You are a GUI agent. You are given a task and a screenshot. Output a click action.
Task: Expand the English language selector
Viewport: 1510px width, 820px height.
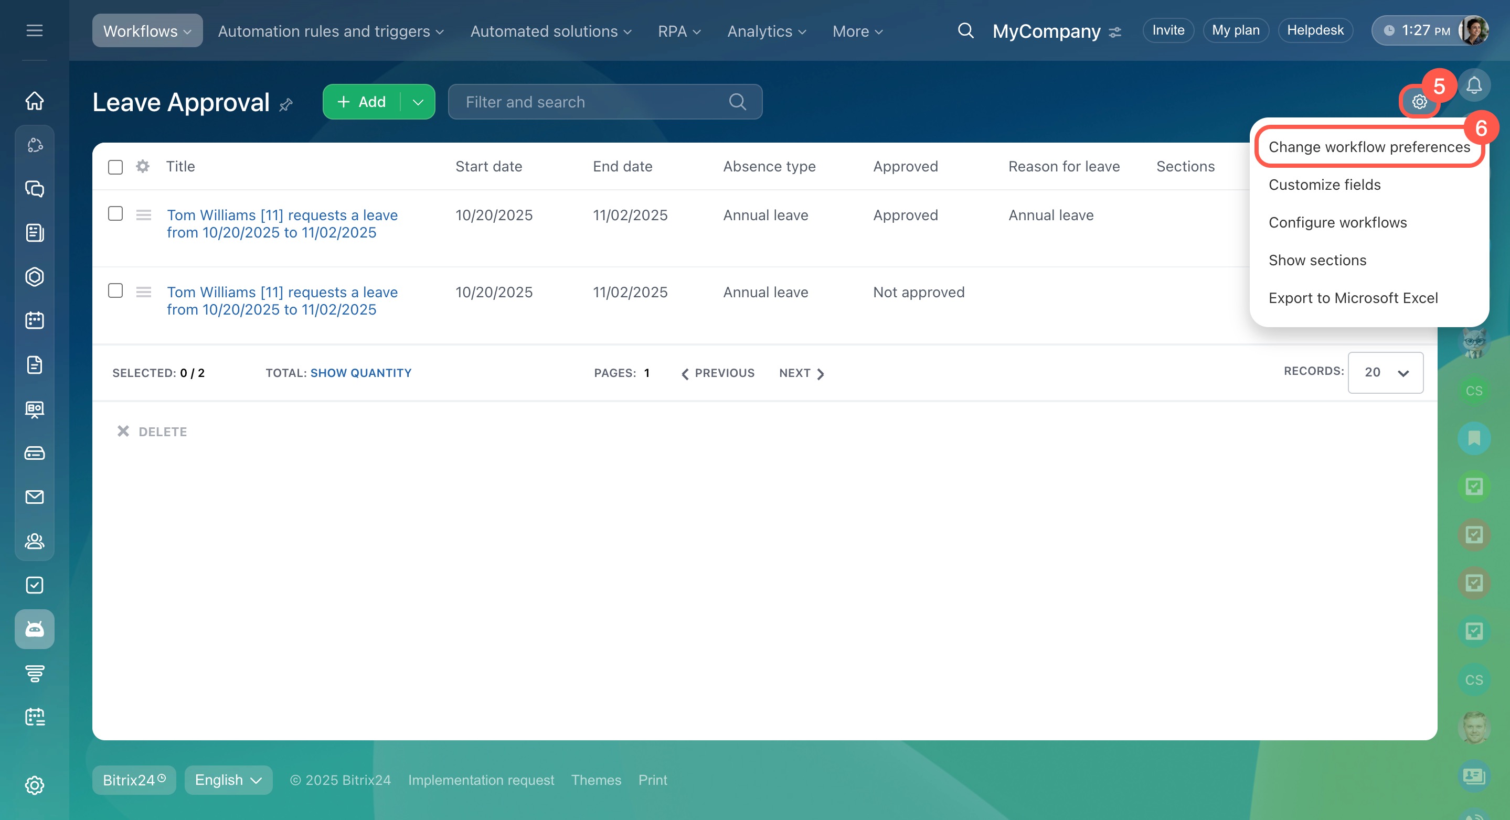(x=228, y=780)
